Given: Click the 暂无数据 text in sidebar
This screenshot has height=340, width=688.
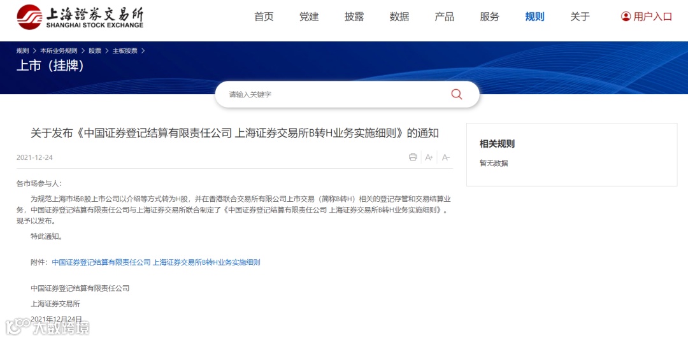Looking at the screenshot, I should point(494,163).
